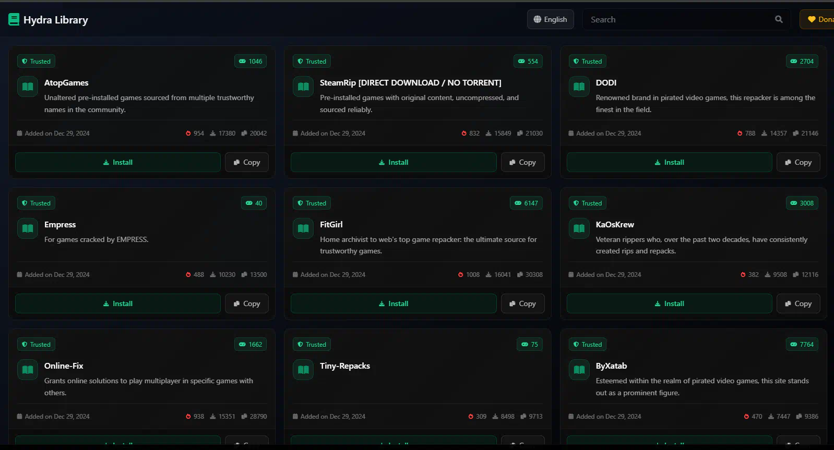The height and width of the screenshot is (450, 834).
Task: Click the AtopGames book icon
Action: tap(28, 87)
